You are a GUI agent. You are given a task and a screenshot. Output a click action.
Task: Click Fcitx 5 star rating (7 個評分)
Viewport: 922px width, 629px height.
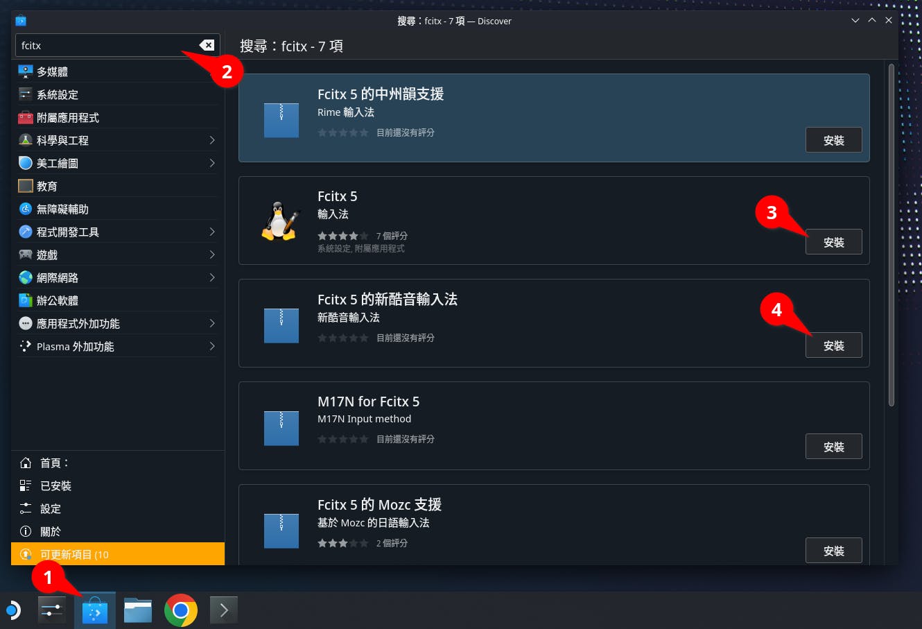coord(343,236)
